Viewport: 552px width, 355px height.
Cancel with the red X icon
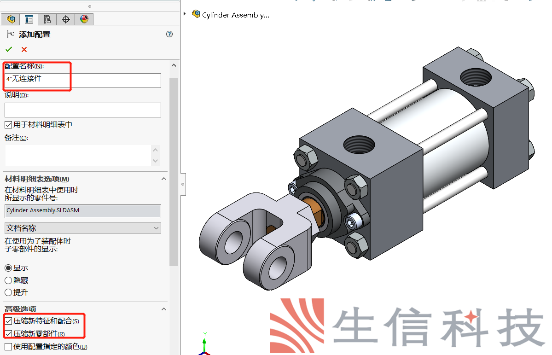[24, 50]
